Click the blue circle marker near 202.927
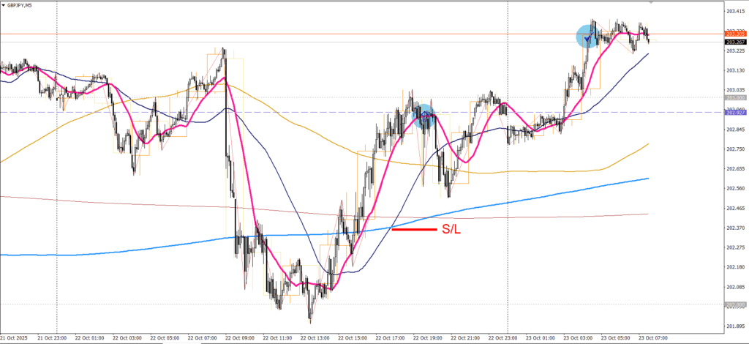Screen dimensions: 749x344 pos(424,116)
